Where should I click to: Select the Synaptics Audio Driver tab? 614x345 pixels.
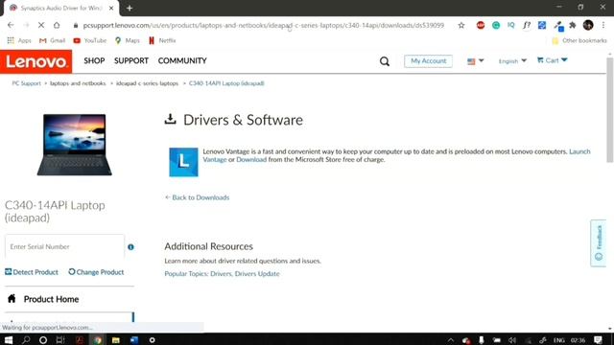pyautogui.click(x=61, y=9)
